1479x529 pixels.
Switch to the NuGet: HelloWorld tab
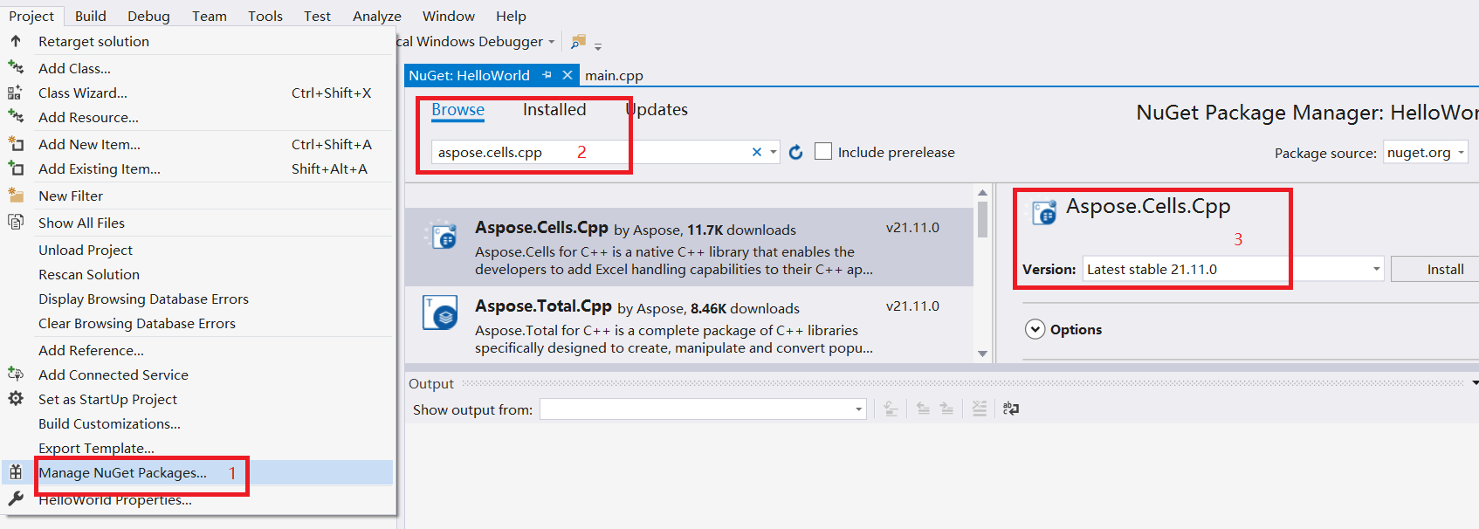click(x=470, y=75)
